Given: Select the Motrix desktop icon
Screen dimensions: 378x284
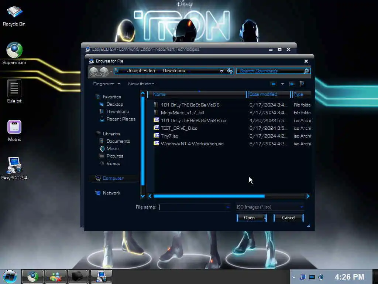Looking at the screenshot, I should point(14,131).
